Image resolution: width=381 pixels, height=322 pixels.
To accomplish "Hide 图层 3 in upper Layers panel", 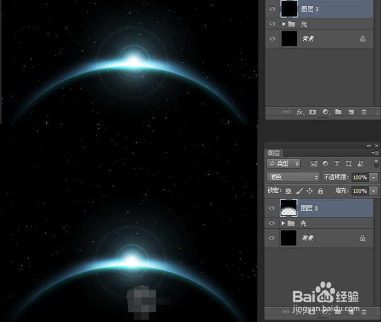I will click(273, 9).
